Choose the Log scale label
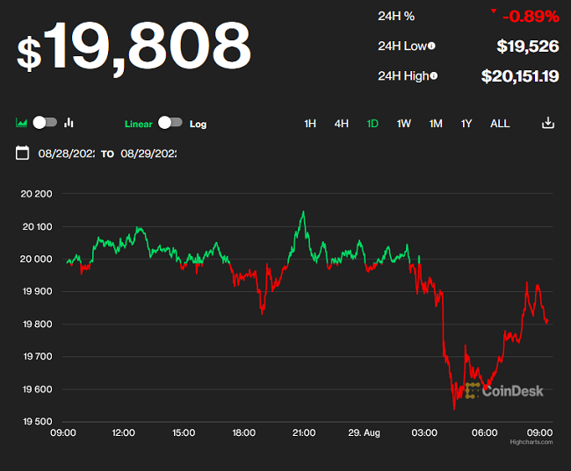The image size is (571, 471). [x=198, y=124]
